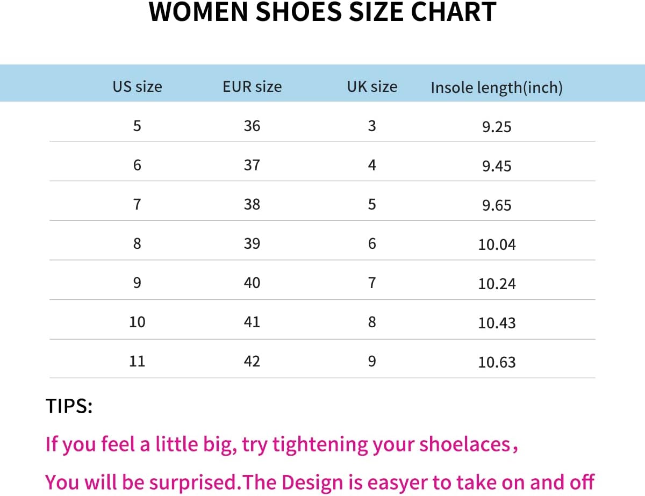Select the 10.43 insole length value

[497, 323]
